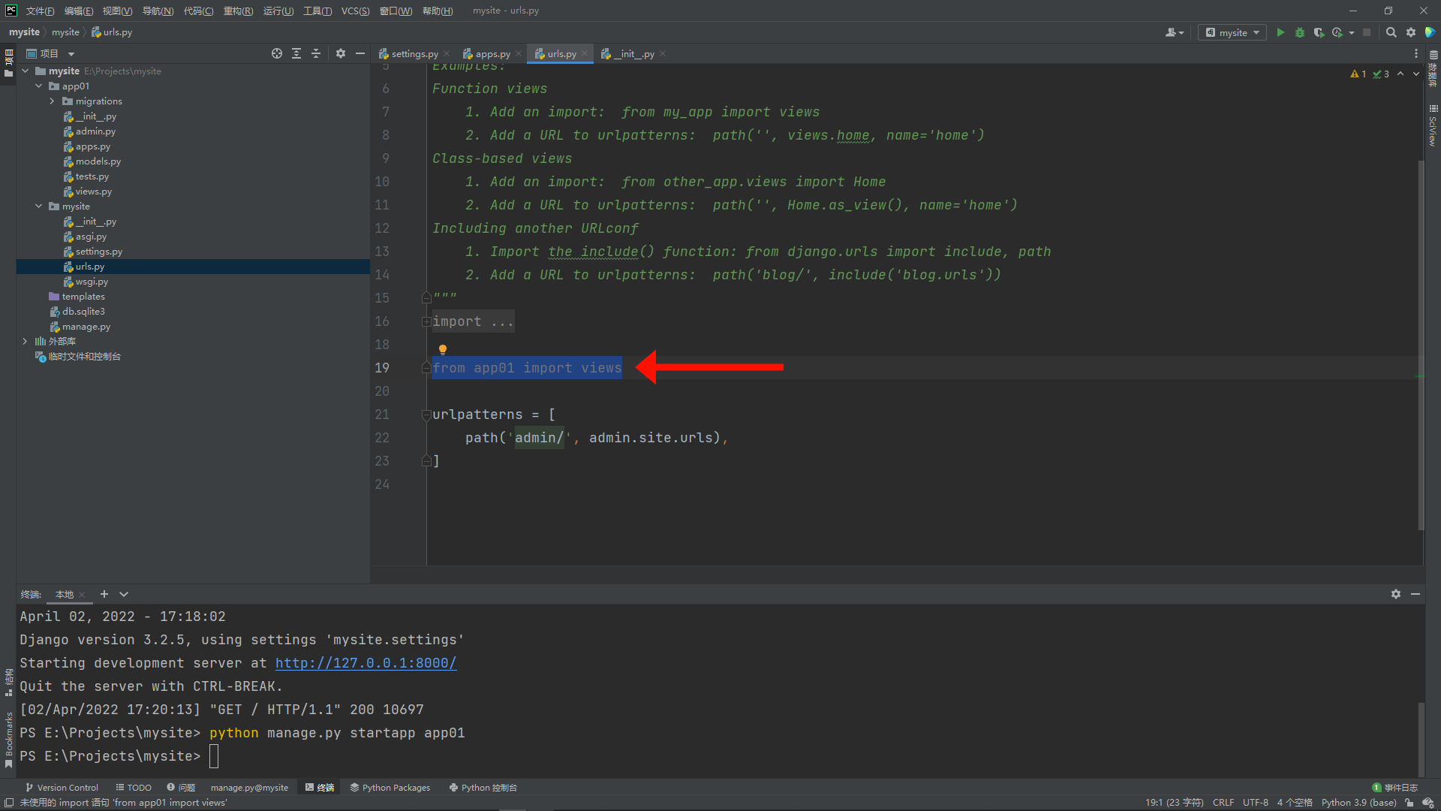This screenshot has width=1441, height=811.
Task: Expand all in project panel
Action: tap(296, 53)
